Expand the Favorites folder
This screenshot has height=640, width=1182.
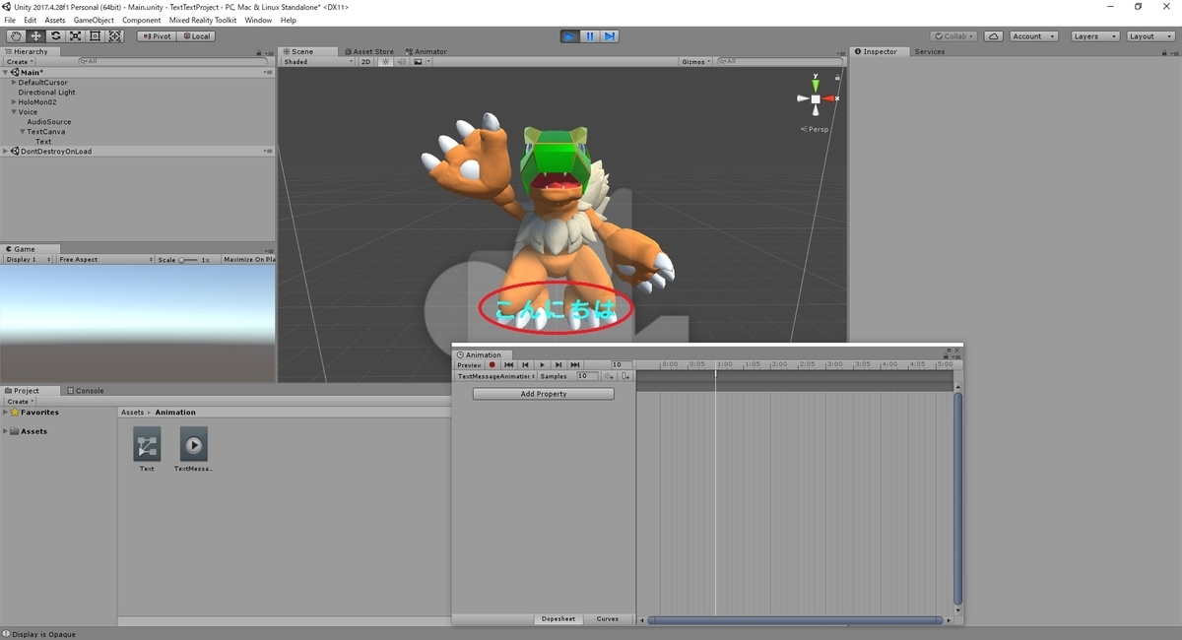click(5, 413)
